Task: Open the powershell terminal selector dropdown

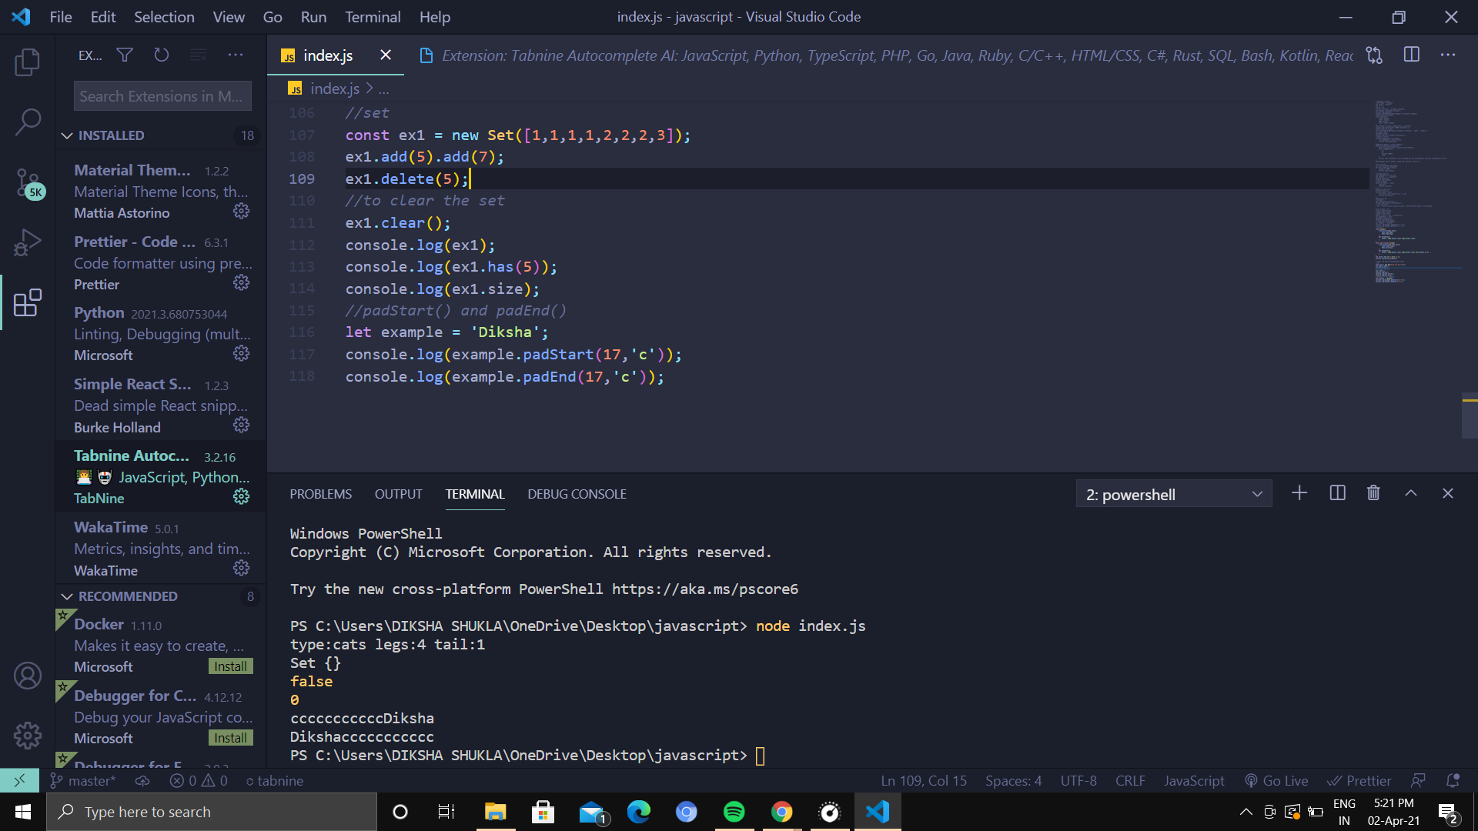Action: (1173, 494)
